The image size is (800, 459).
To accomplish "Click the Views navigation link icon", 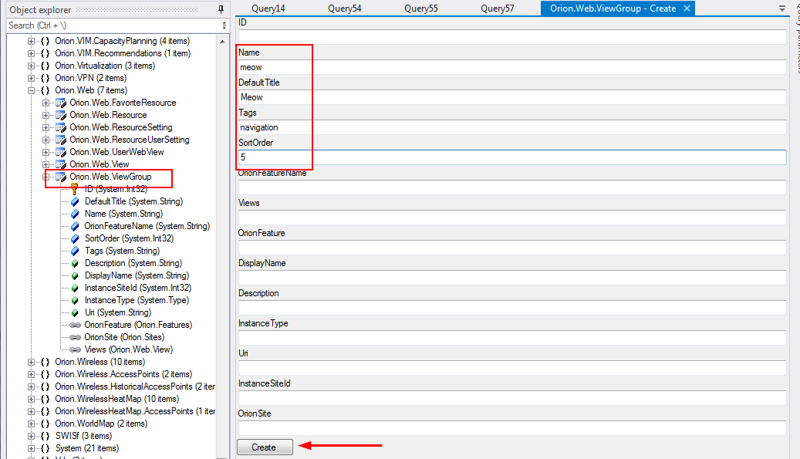I will [x=75, y=349].
